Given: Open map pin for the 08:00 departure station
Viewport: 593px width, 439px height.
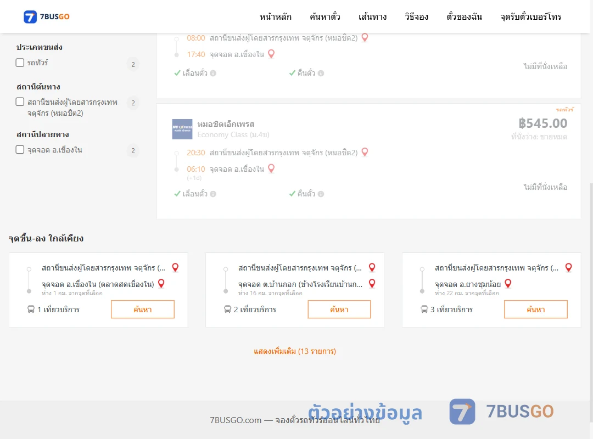Looking at the screenshot, I should point(365,37).
